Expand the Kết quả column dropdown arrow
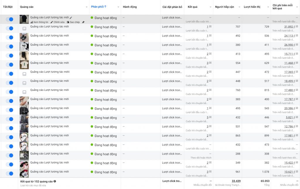 pyautogui.click(x=210, y=7)
